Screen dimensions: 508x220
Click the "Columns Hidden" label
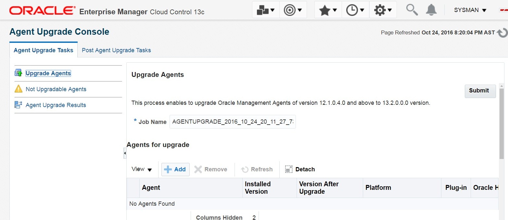tap(219, 217)
